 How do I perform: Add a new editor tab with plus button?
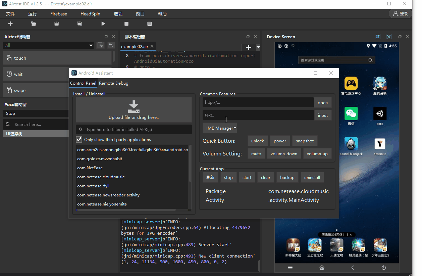(249, 47)
